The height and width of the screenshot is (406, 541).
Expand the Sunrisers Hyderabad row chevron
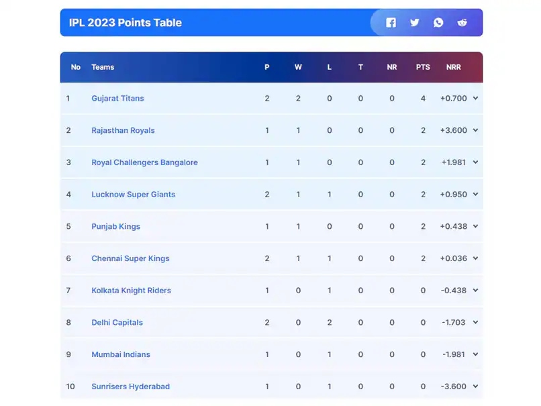[x=475, y=387]
